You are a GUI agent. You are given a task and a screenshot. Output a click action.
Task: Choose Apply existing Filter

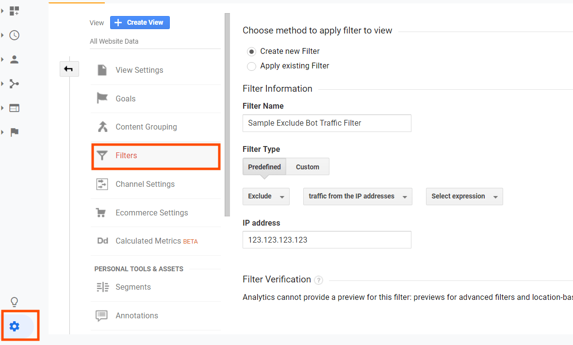click(251, 66)
